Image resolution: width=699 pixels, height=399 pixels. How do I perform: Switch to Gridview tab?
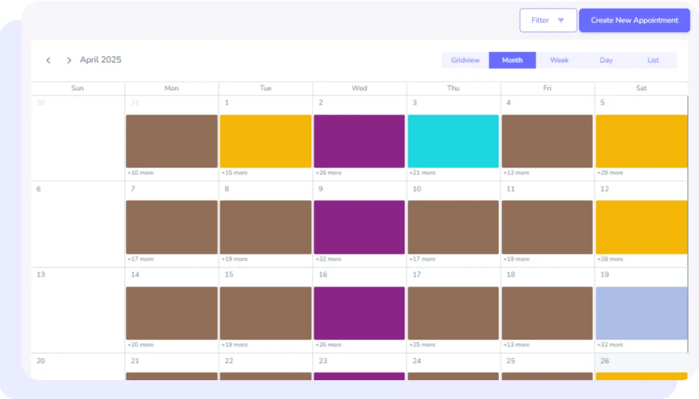(x=465, y=60)
